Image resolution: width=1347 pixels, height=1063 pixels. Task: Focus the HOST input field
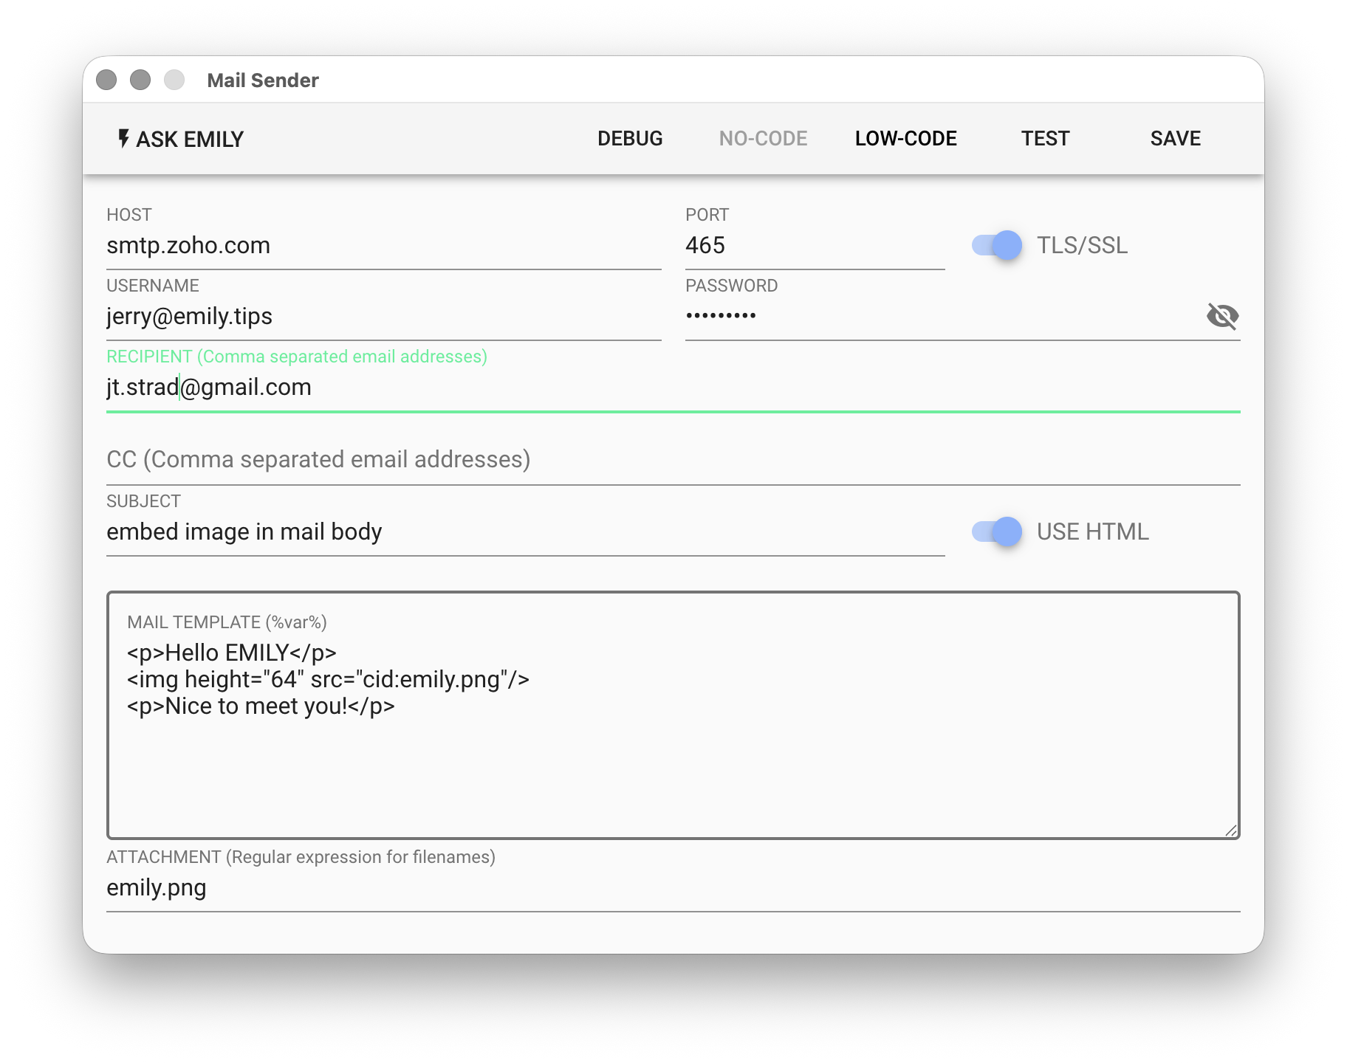coord(383,246)
